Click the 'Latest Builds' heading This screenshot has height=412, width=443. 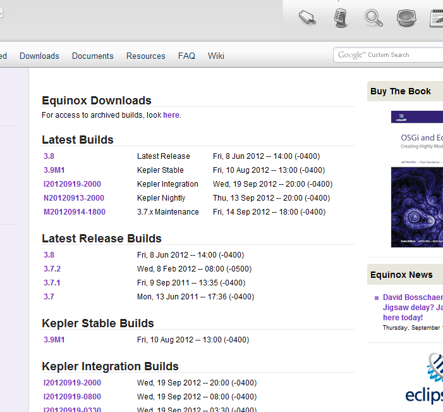[77, 140]
